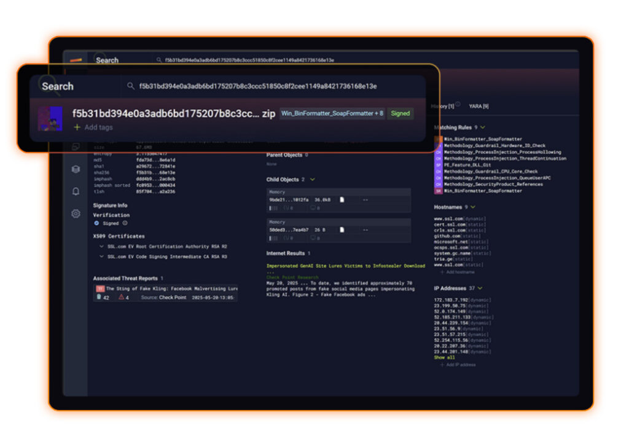Click IP address 23.44.201.148

pyautogui.click(x=451, y=352)
